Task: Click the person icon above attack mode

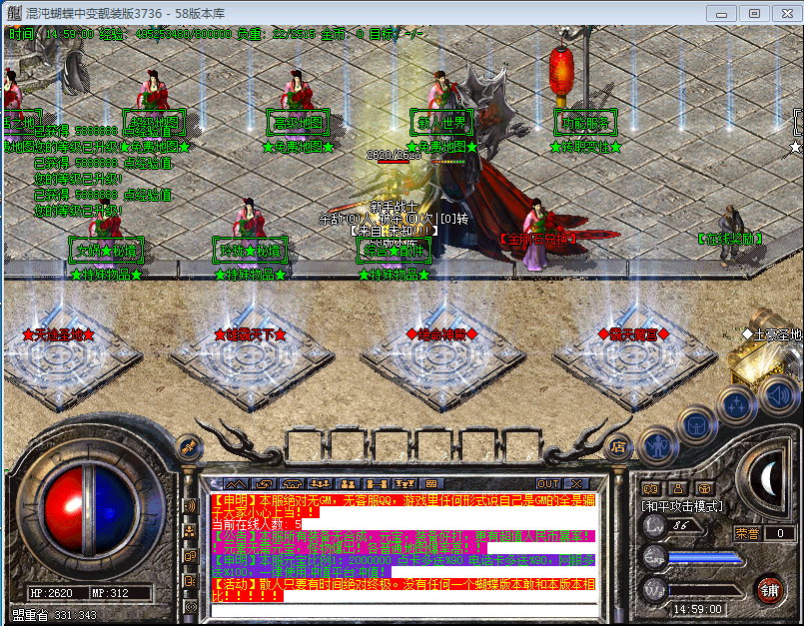Action: pyautogui.click(x=678, y=488)
